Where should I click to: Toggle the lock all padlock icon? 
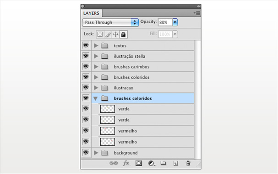(x=123, y=34)
